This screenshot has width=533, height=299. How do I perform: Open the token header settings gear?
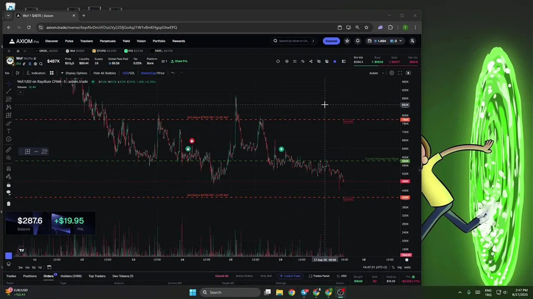[286, 61]
